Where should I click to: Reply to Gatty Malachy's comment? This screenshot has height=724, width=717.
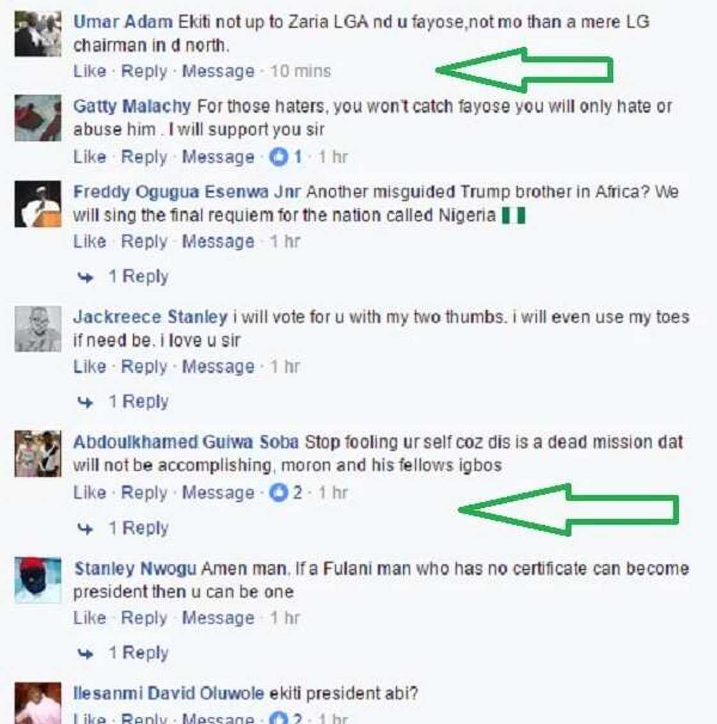click(144, 157)
